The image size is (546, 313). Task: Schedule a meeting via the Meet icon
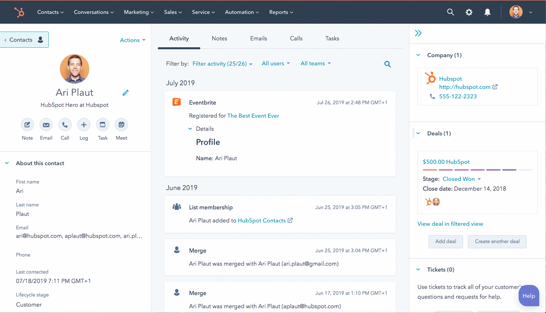click(121, 124)
